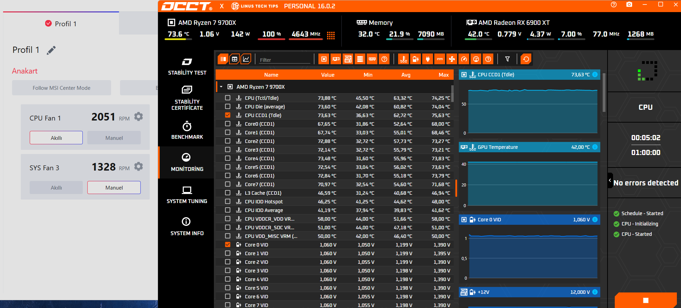
Task: Toggle the GPU sensor filter icon in toolbar
Action: click(336, 59)
